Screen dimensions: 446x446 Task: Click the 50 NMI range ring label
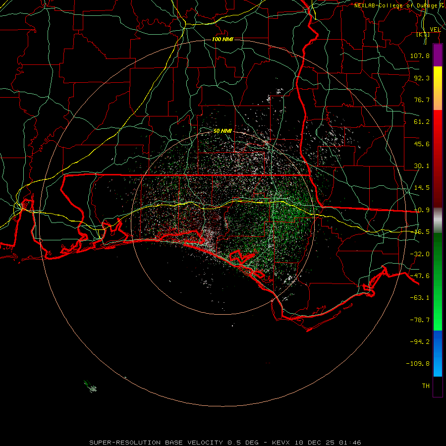[x=223, y=131]
